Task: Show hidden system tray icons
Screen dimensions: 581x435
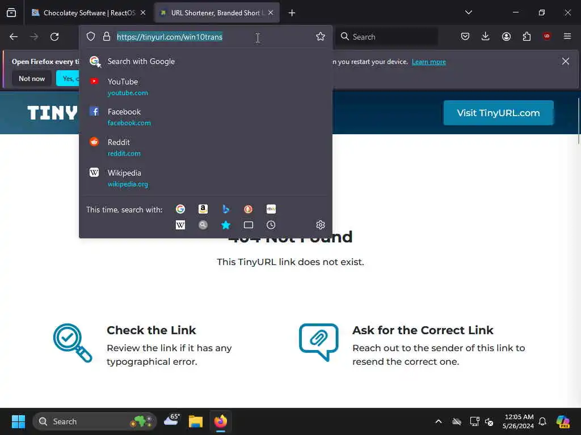Action: click(439, 421)
